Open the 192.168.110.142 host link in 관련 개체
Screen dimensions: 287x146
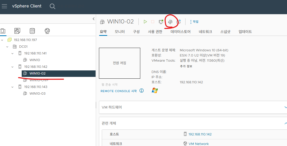[x=200, y=134]
